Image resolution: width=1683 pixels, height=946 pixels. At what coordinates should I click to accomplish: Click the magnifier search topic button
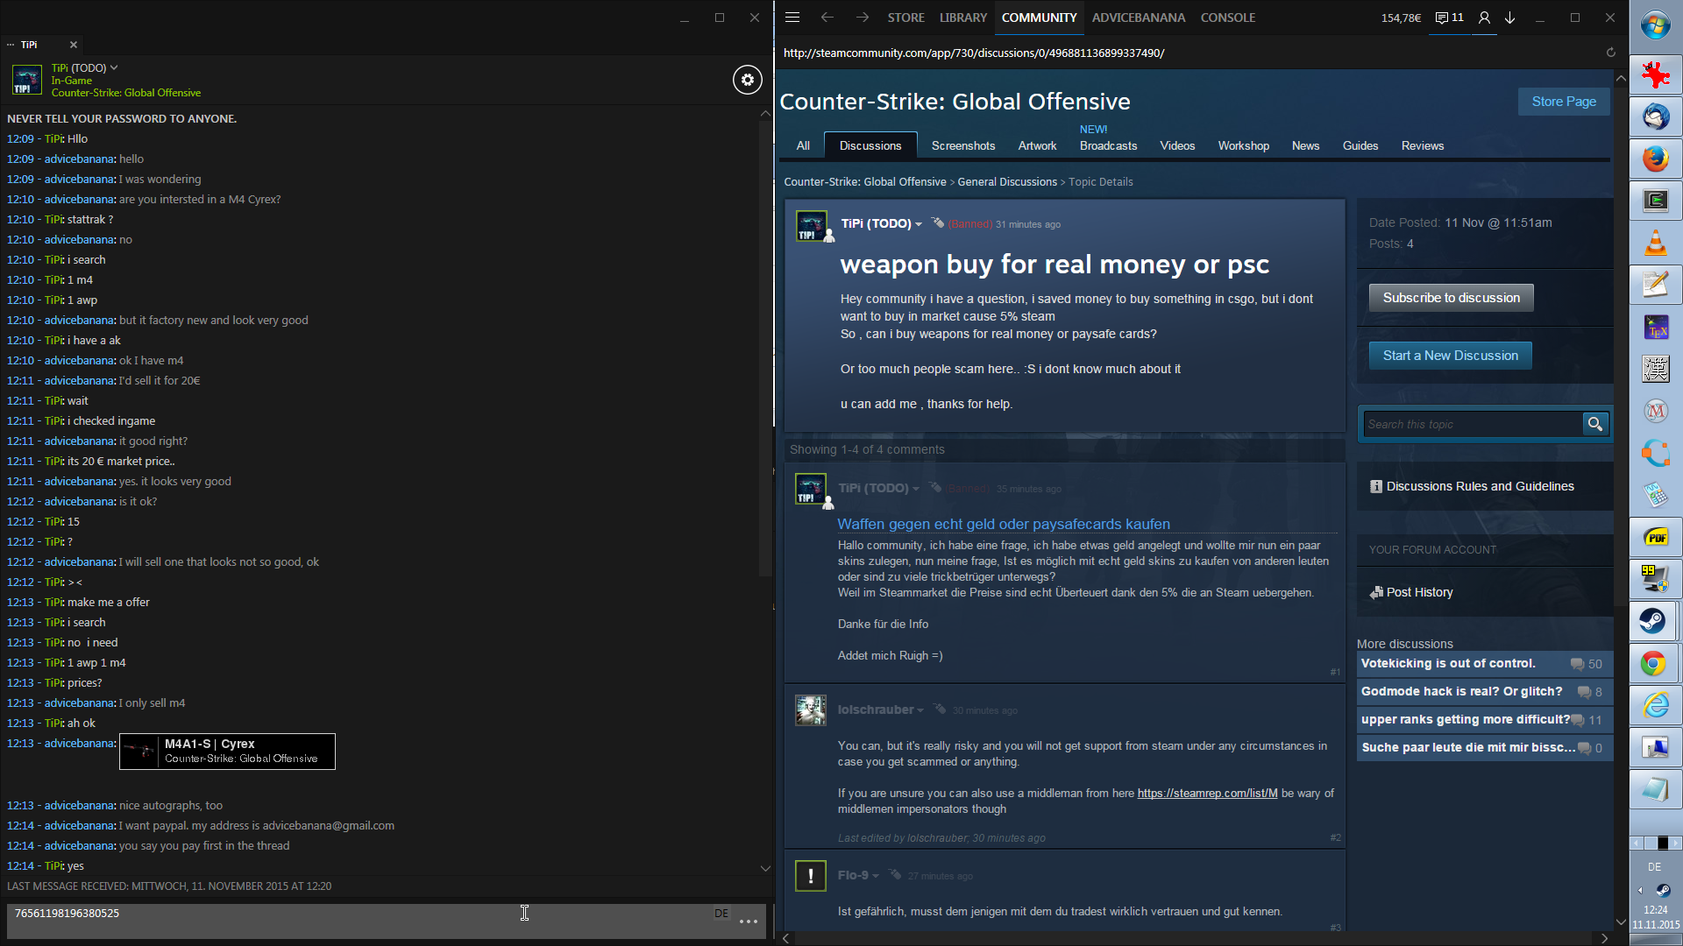pos(1595,424)
